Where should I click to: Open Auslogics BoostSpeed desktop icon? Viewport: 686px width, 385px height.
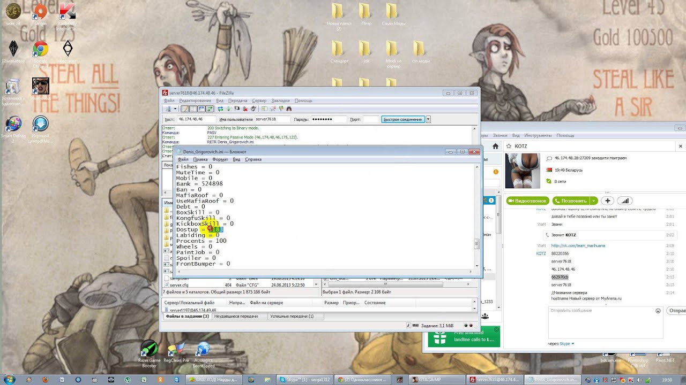point(204,354)
